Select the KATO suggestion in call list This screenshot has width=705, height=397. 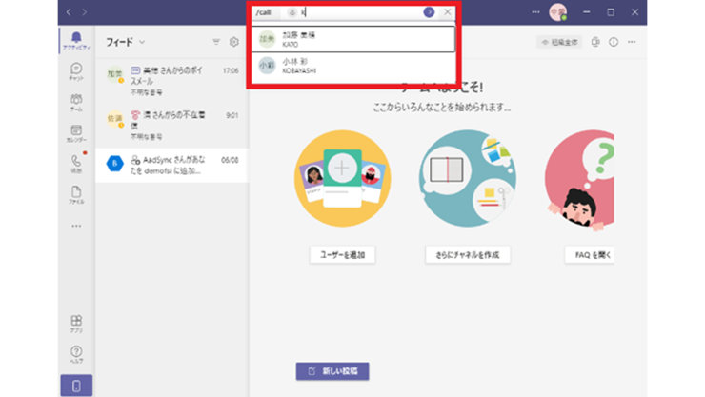click(352, 39)
